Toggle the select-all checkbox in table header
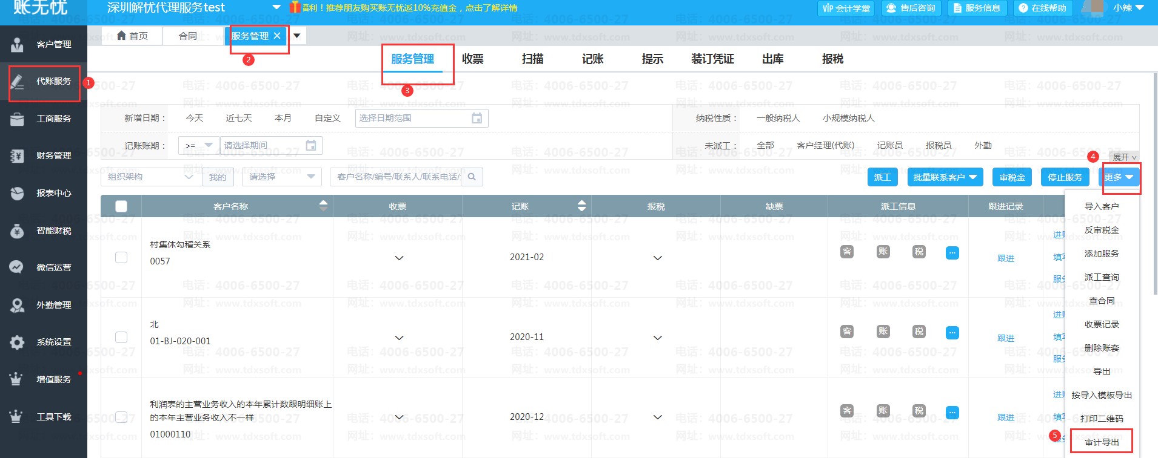1158x458 pixels. [121, 206]
